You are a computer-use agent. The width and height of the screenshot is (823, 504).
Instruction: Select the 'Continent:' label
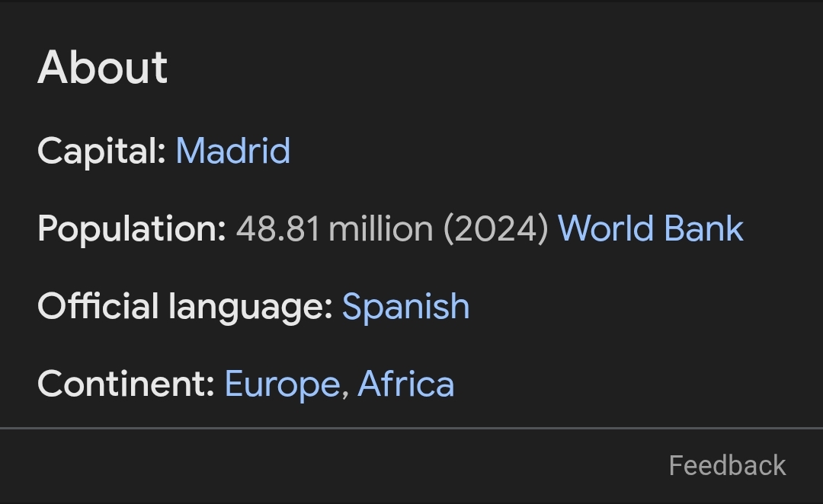click(126, 384)
